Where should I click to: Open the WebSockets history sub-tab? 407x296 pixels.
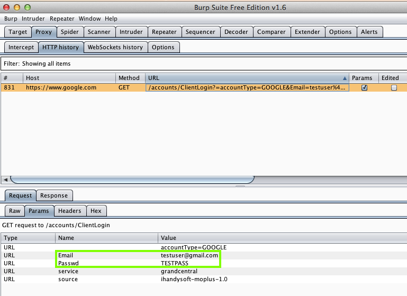click(x=115, y=47)
